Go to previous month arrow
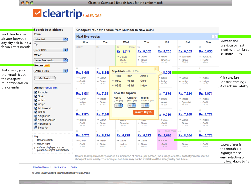 point(213,37)
